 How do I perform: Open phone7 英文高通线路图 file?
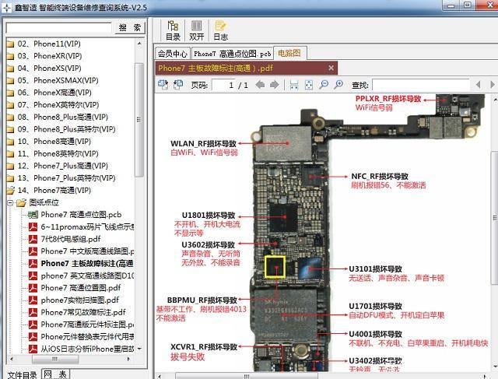point(87,275)
